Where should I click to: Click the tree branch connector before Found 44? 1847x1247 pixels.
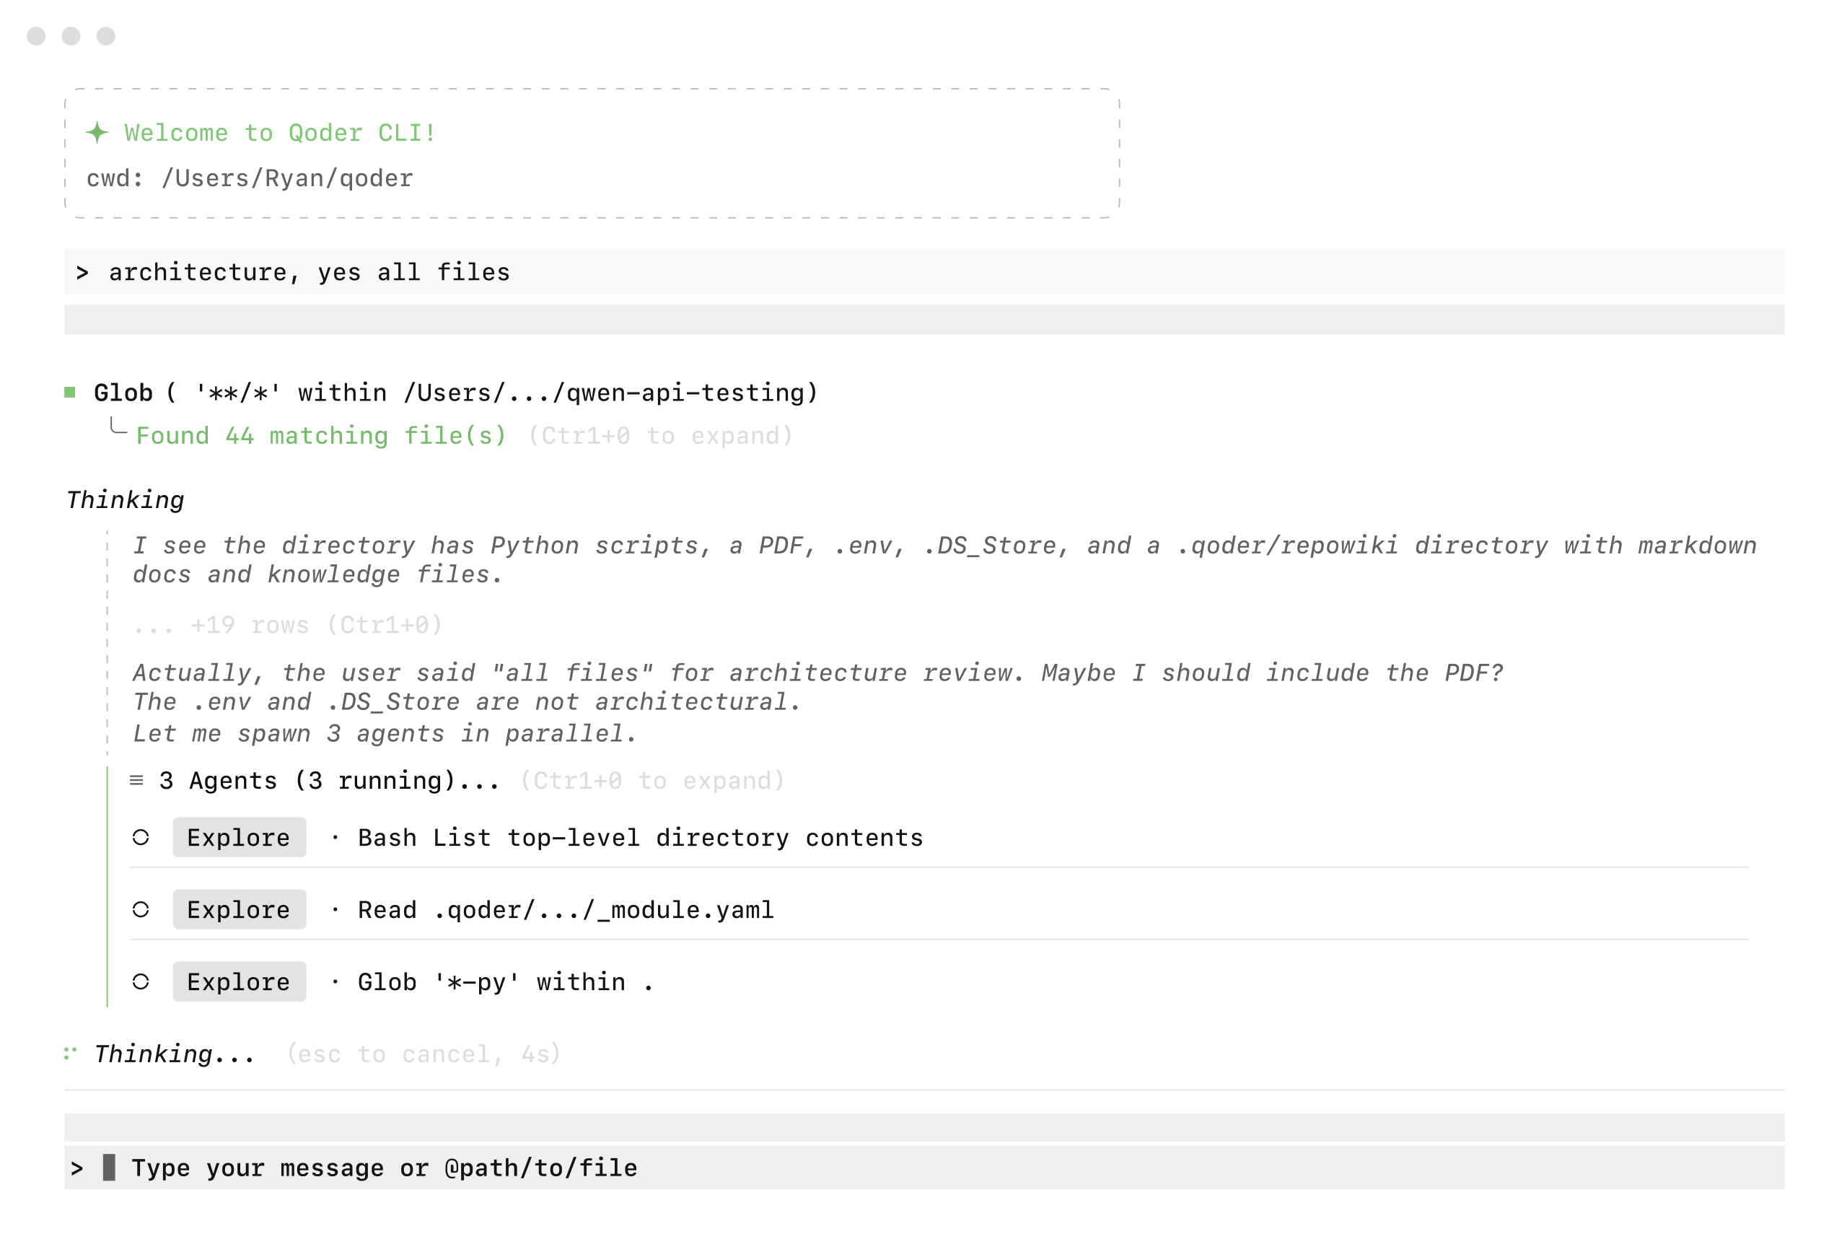pyautogui.click(x=118, y=426)
